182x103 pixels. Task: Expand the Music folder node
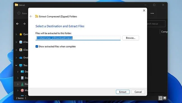18,90
